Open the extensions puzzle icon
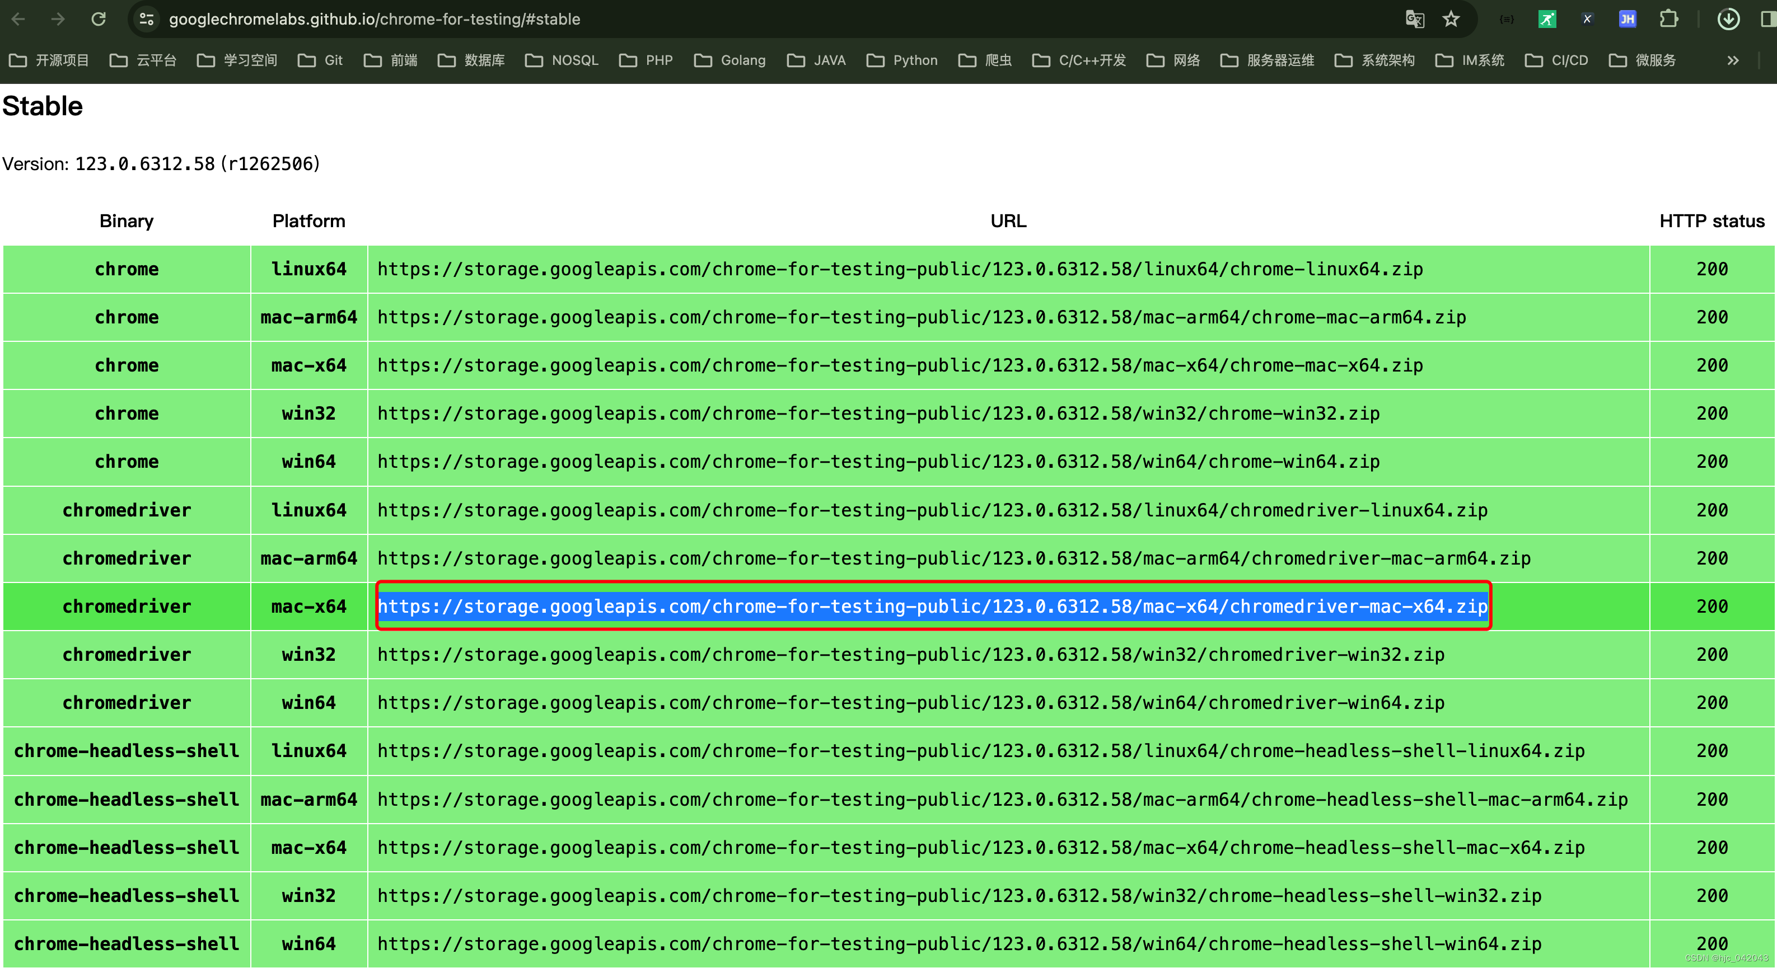Screen dimensions: 1777x968 click(x=1668, y=20)
